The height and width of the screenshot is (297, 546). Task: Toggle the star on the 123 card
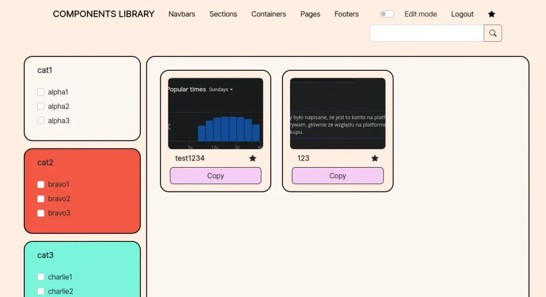[x=375, y=158]
